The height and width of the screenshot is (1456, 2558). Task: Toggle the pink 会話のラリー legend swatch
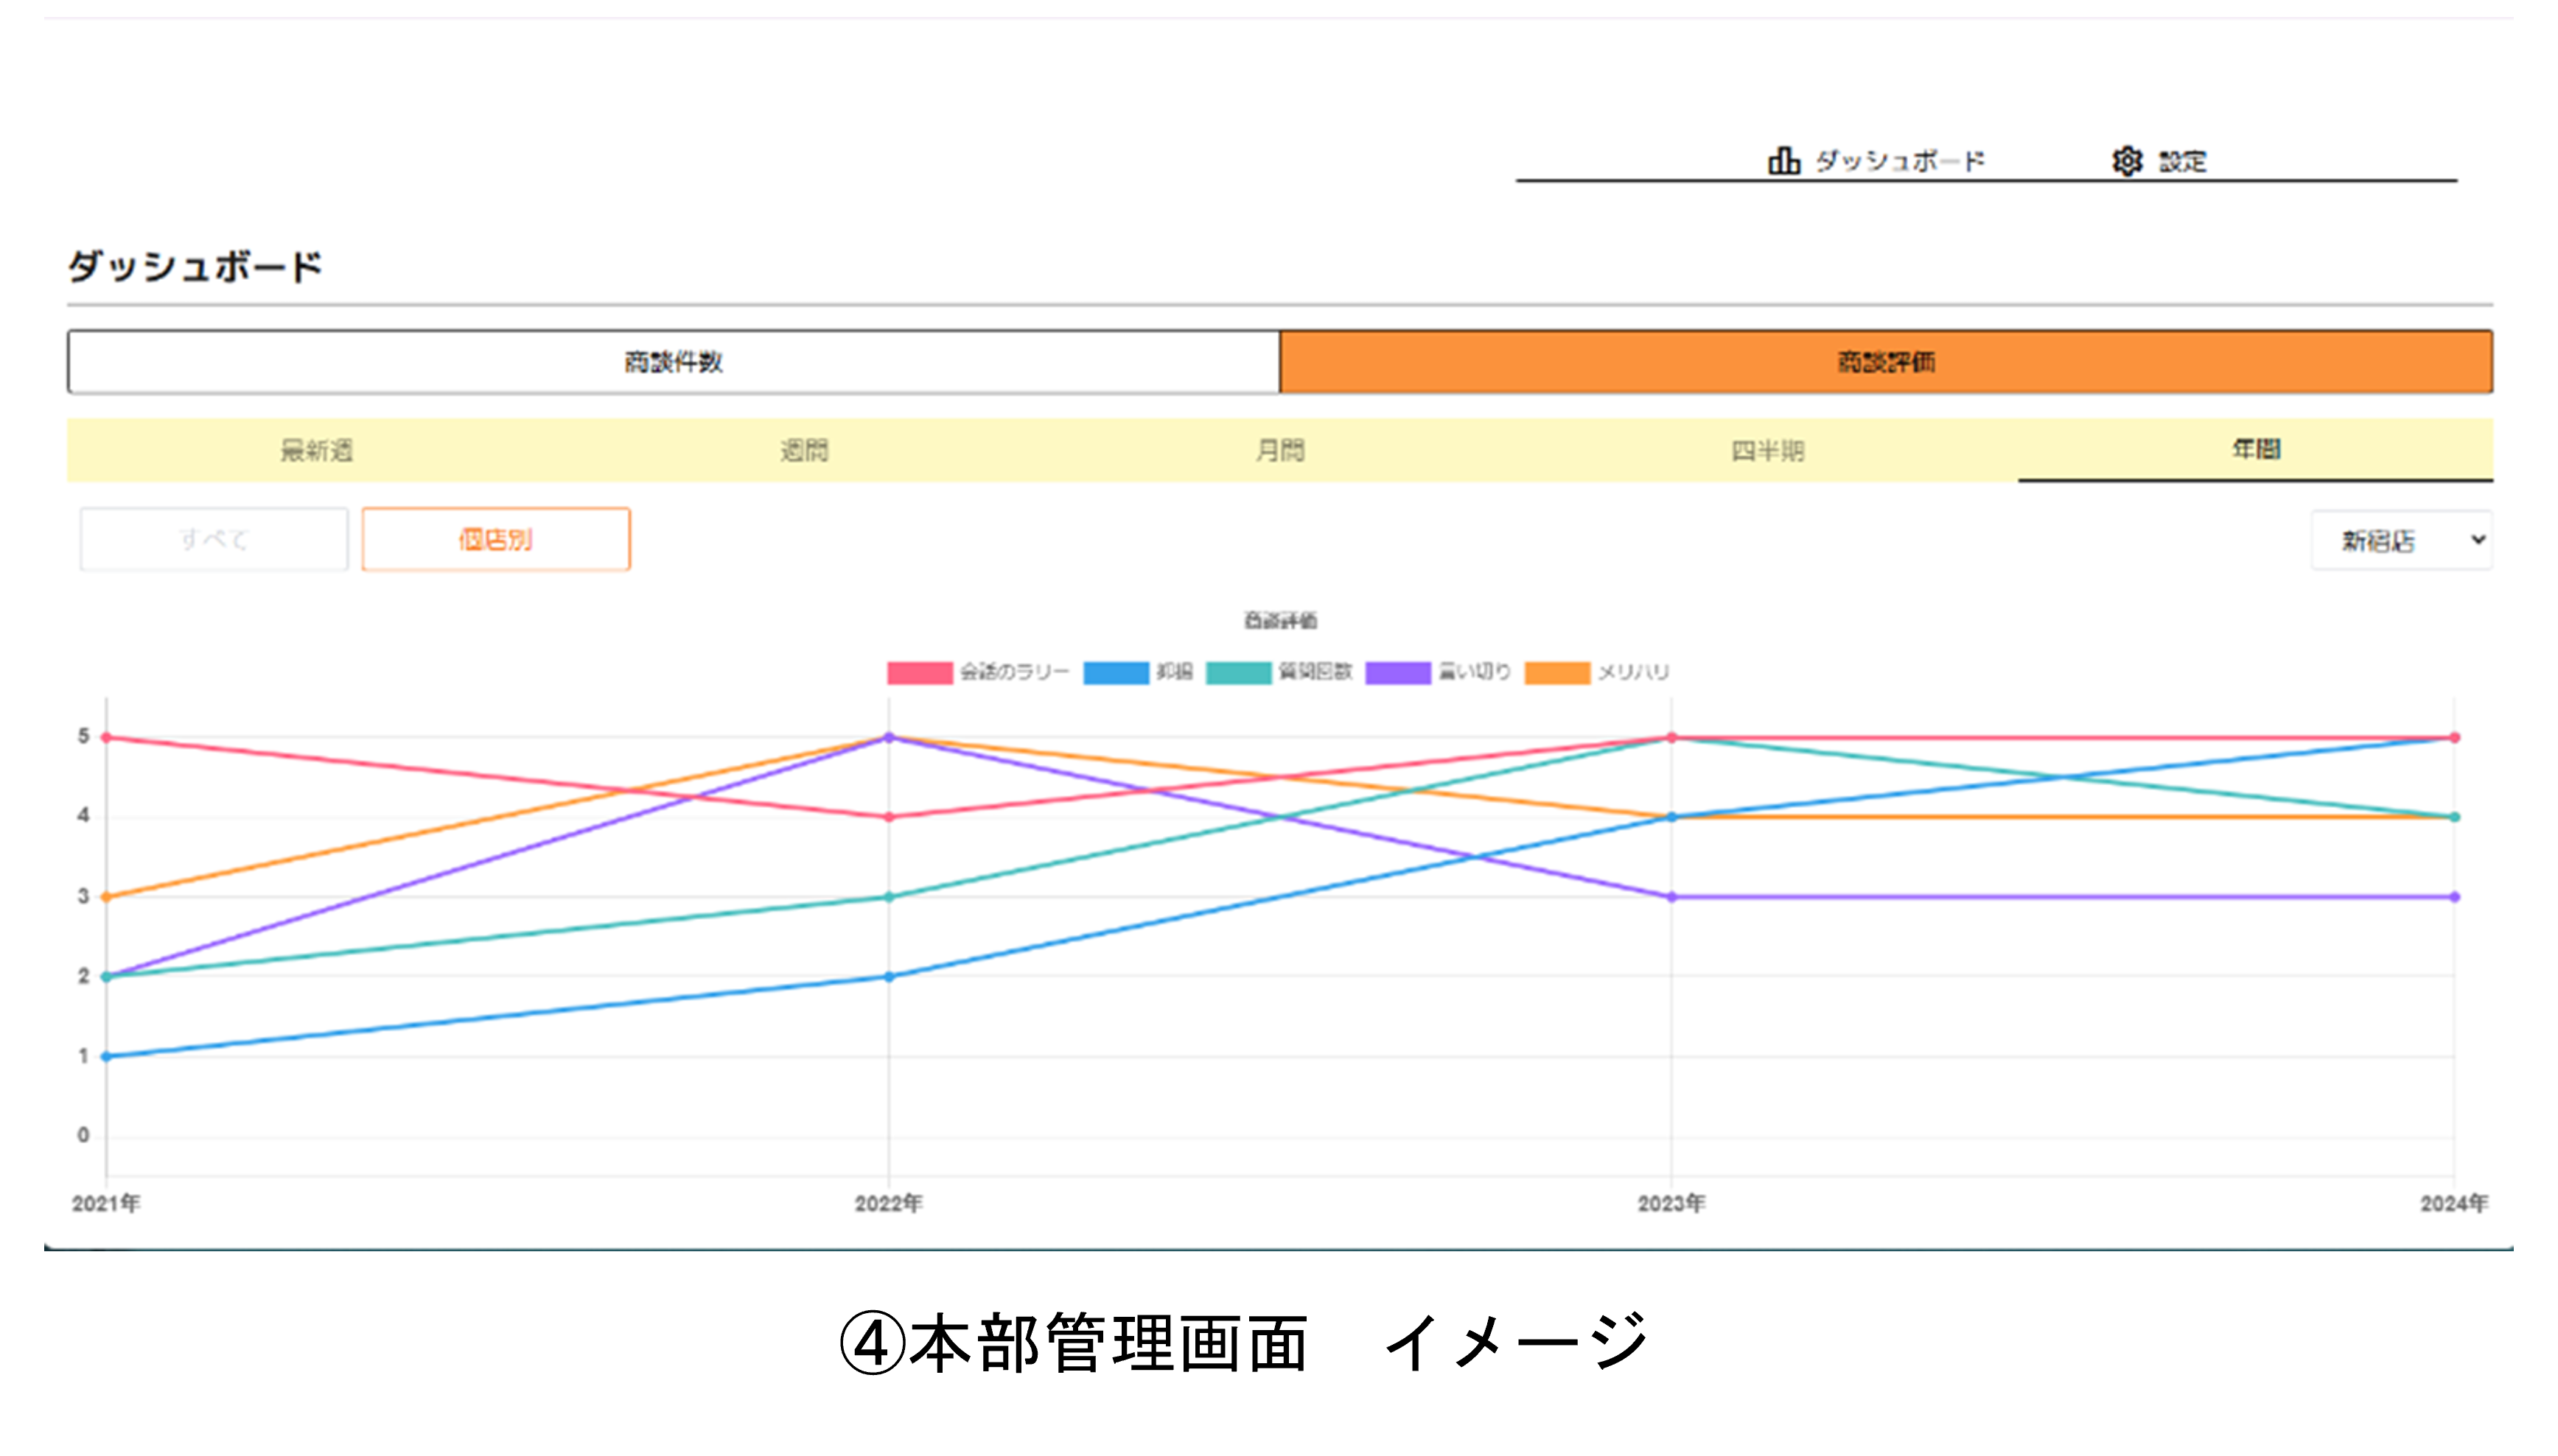coord(919,672)
